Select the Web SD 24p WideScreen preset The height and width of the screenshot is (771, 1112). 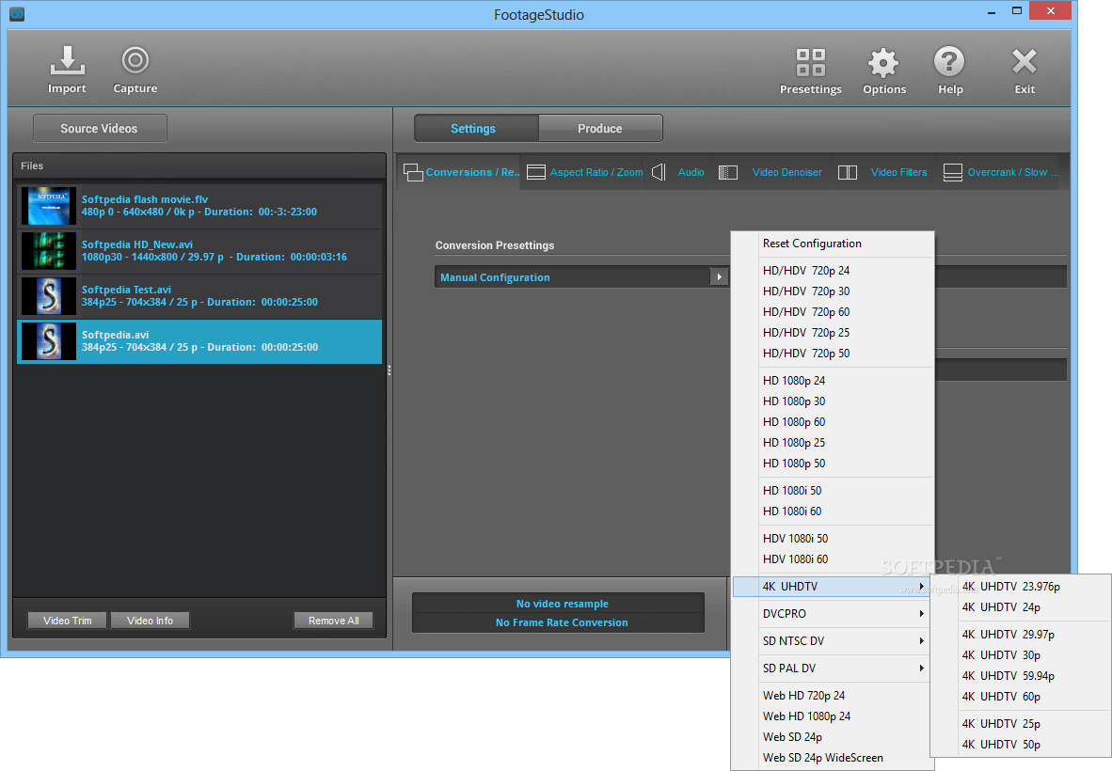pos(832,758)
